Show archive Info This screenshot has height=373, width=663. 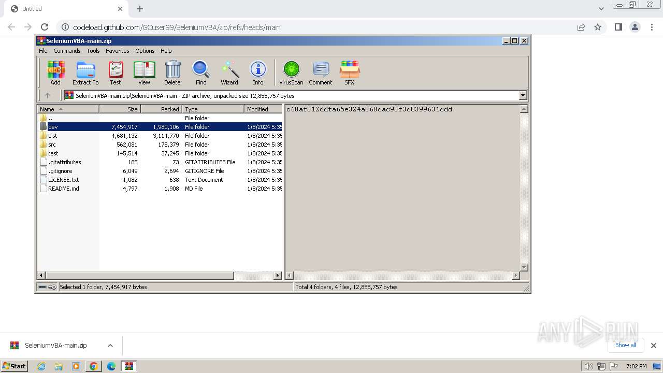tap(258, 73)
